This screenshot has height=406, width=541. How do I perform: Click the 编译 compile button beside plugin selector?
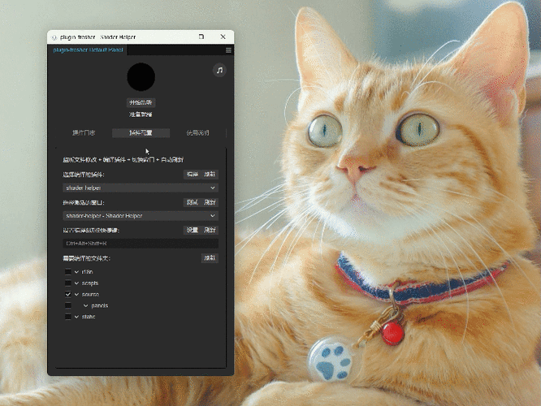pos(193,175)
